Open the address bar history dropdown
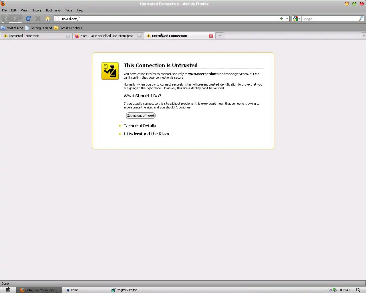 coord(287,19)
